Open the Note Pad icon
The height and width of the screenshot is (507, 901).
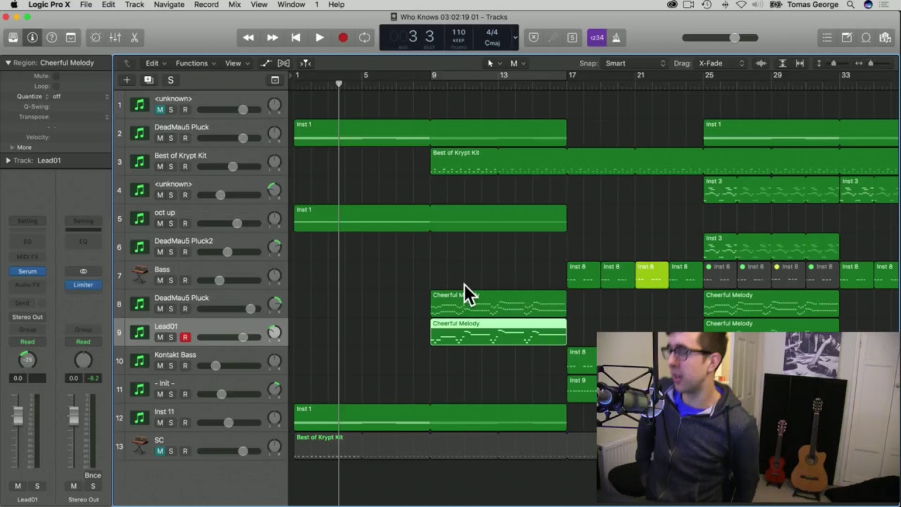[847, 37]
